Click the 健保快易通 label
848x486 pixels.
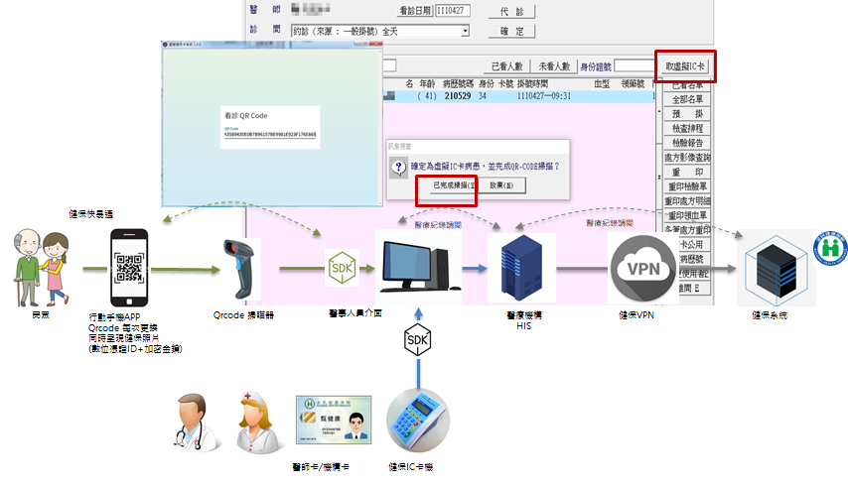[91, 214]
